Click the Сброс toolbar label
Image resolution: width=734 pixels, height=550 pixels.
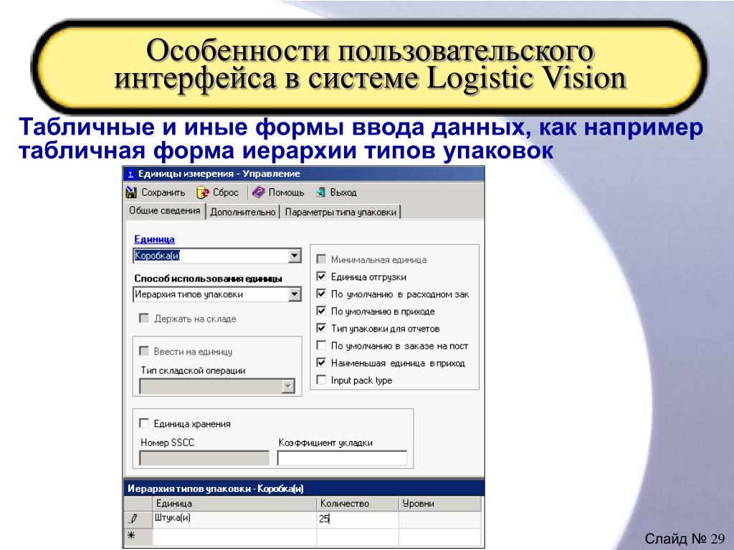point(226,192)
